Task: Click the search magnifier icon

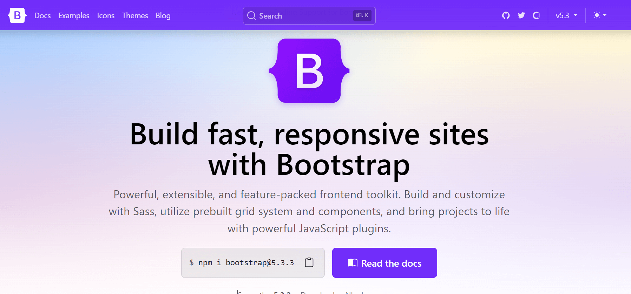Action: 251,16
